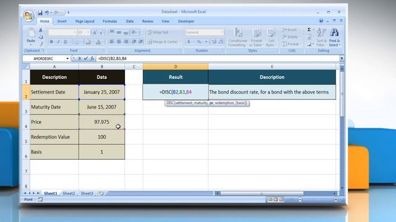Choose a fill color for cells
Viewport: 396px width, 222px height.
pyautogui.click(x=88, y=42)
